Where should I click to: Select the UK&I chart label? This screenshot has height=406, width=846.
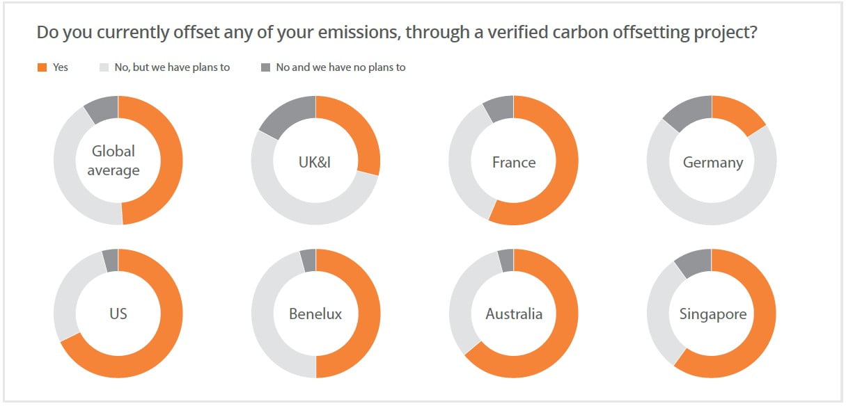tap(315, 163)
